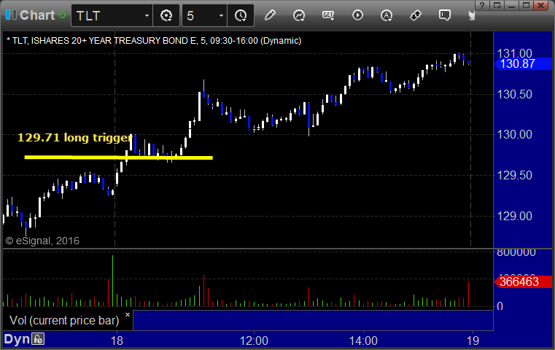555x350 pixels.
Task: Click the GET tools toolbar icon
Action: 328,15
